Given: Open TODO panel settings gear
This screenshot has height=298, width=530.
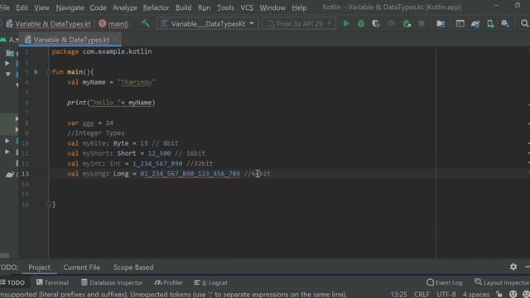Looking at the screenshot, I should [513, 267].
